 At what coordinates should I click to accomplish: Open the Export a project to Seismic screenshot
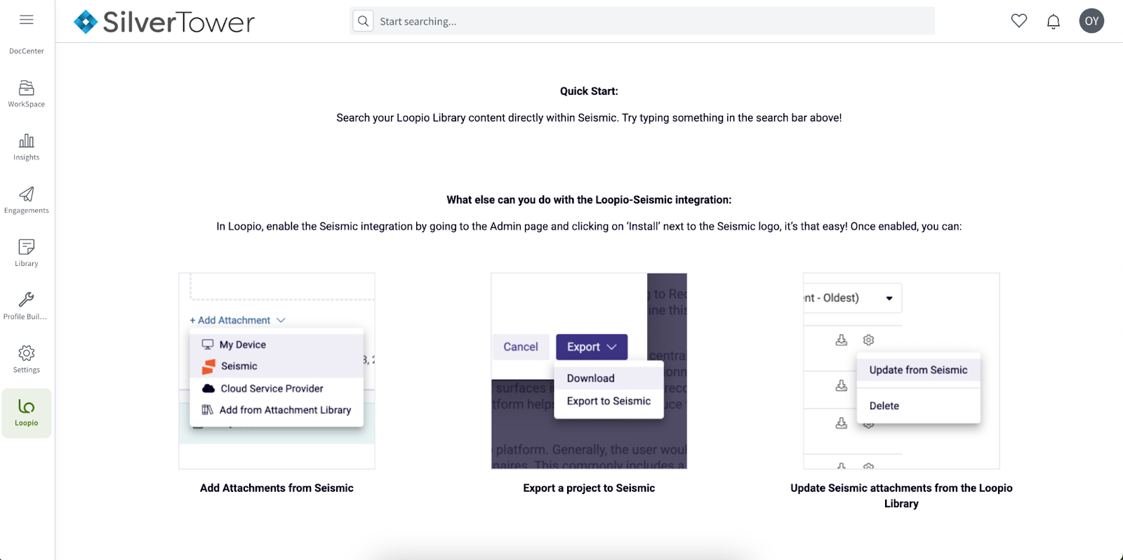click(589, 371)
